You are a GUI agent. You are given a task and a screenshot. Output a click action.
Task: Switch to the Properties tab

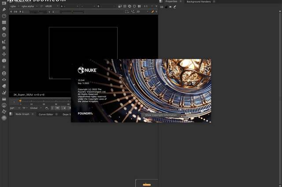coord(171,1)
